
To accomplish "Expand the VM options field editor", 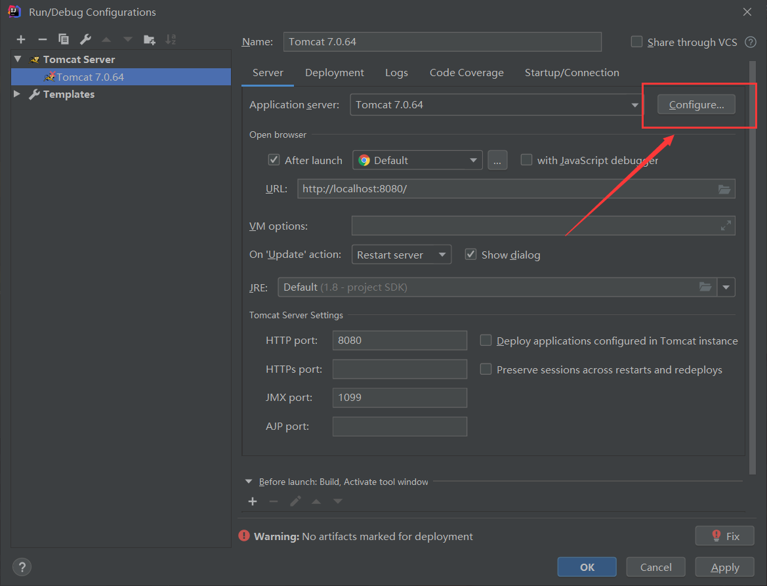I will pyautogui.click(x=726, y=226).
